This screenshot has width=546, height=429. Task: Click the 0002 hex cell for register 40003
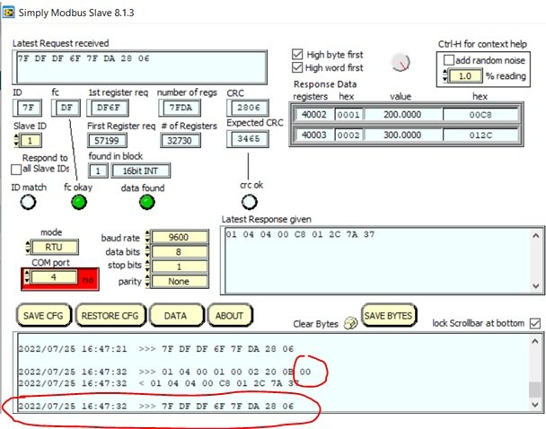348,135
